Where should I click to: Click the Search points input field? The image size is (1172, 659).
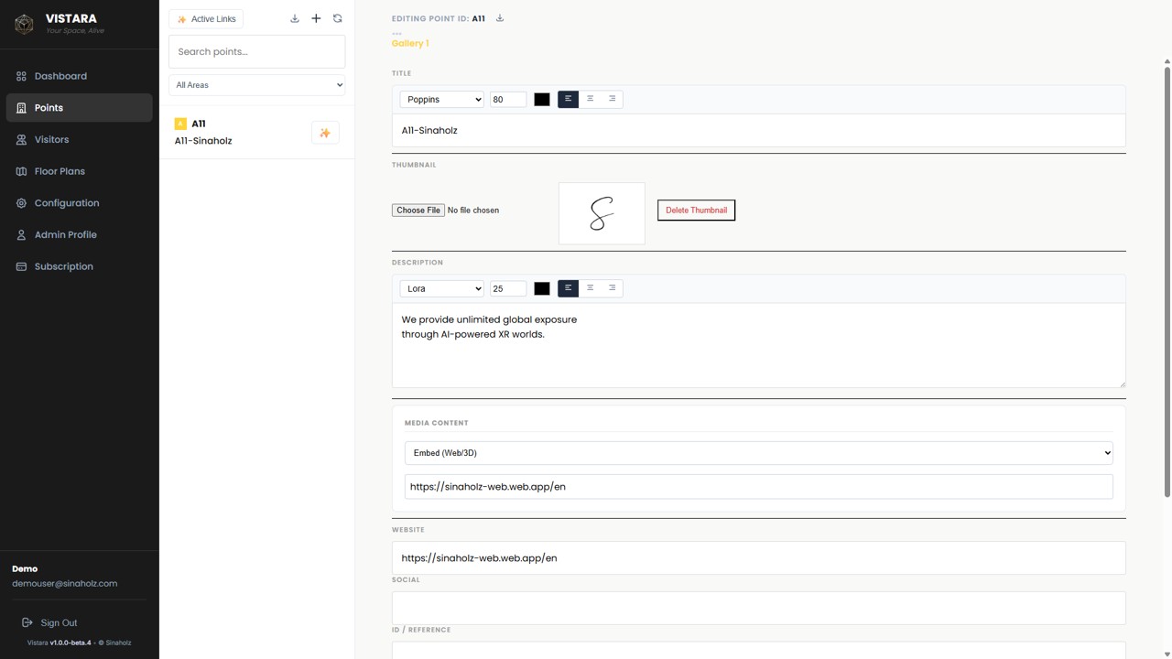(257, 52)
